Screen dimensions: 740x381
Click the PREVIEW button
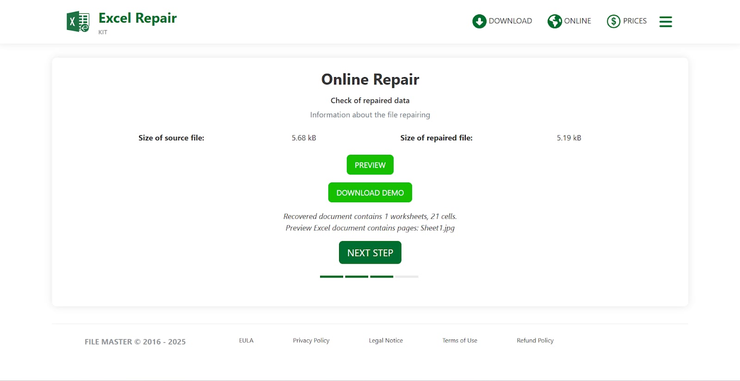pyautogui.click(x=370, y=165)
